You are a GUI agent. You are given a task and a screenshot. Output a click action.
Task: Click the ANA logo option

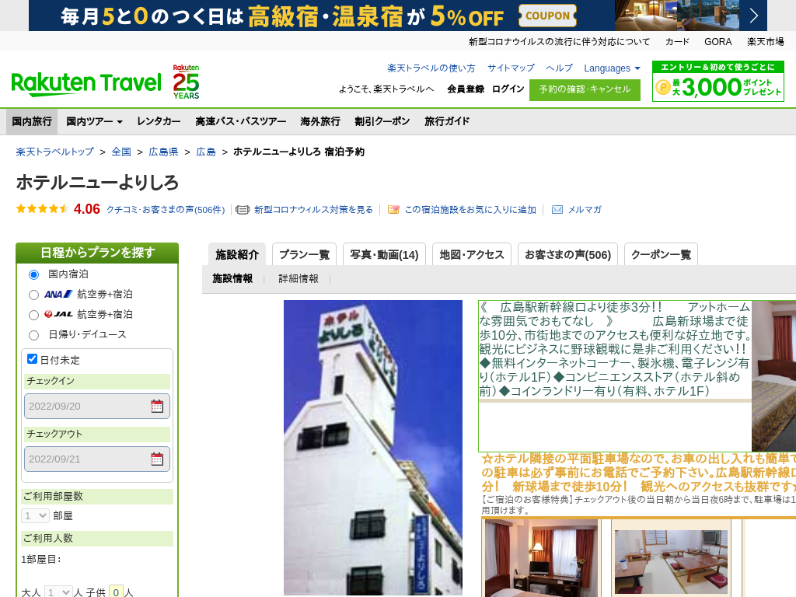tap(58, 294)
